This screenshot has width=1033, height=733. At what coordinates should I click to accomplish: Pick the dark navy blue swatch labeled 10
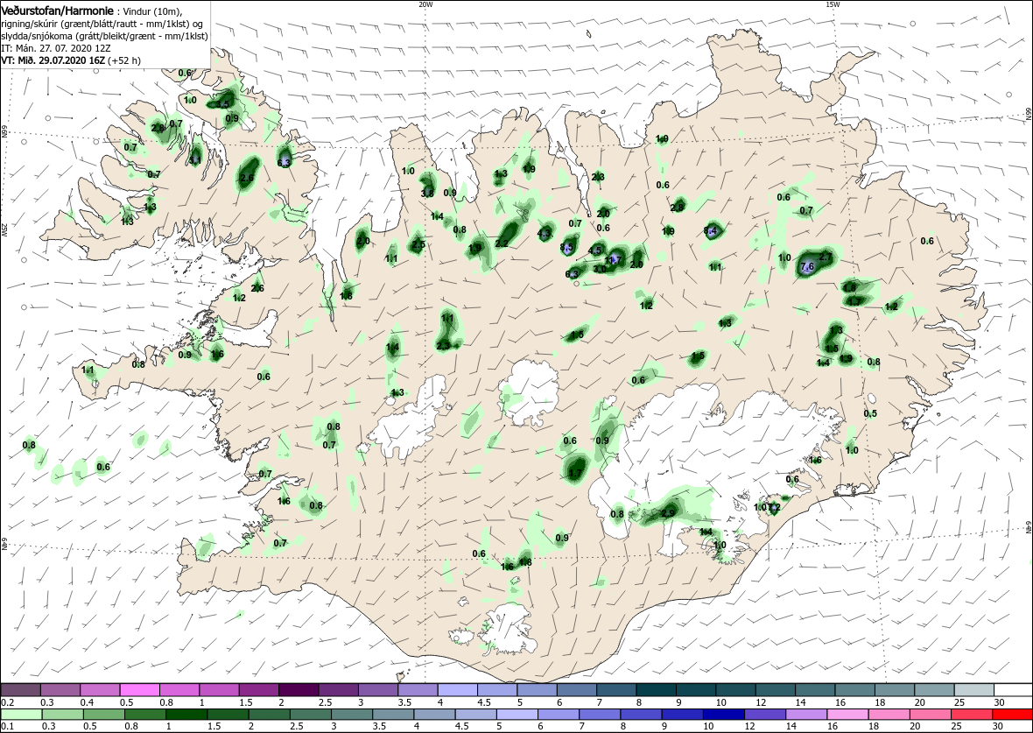pyautogui.click(x=723, y=715)
